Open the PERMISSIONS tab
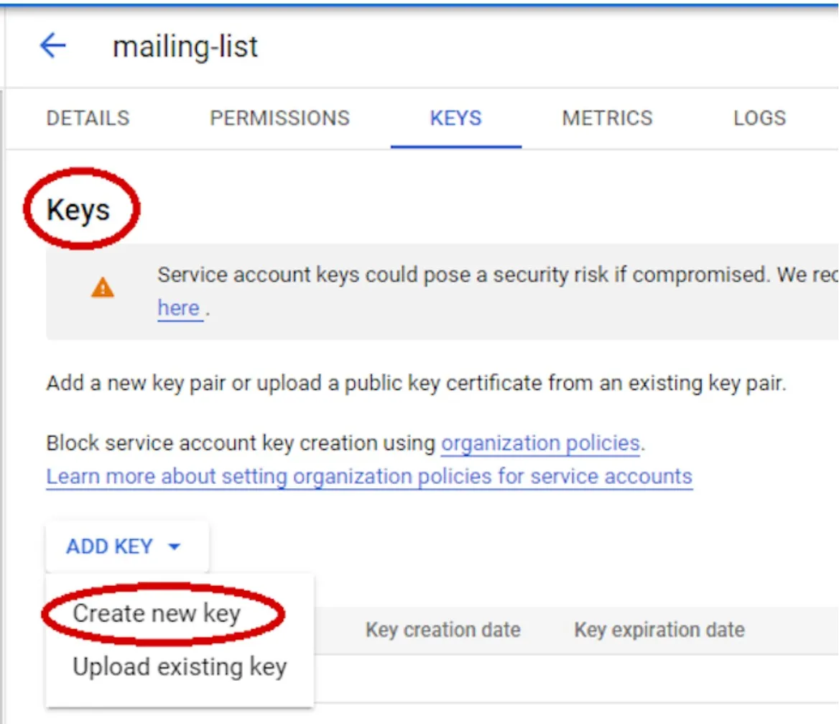The image size is (839, 724). pyautogui.click(x=279, y=119)
